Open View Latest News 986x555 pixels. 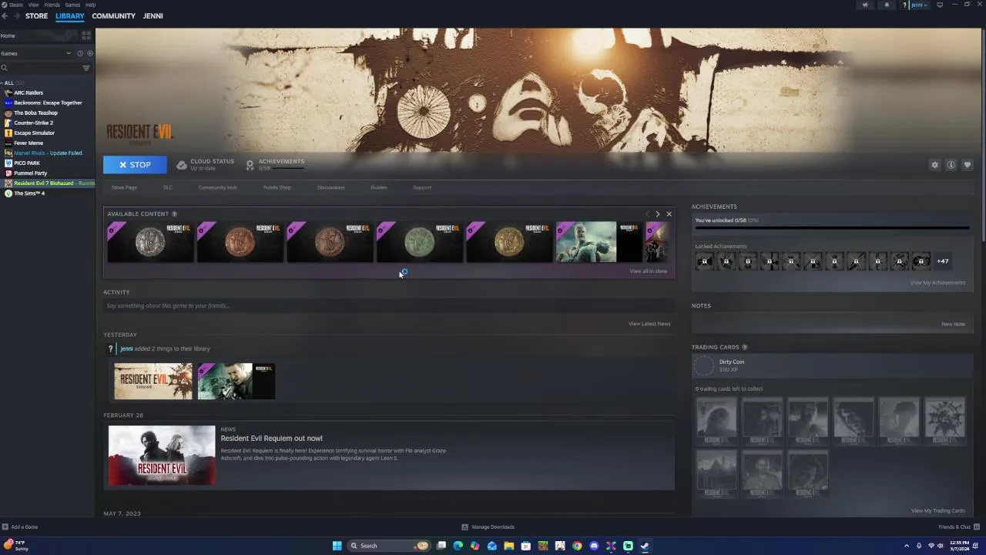(649, 324)
